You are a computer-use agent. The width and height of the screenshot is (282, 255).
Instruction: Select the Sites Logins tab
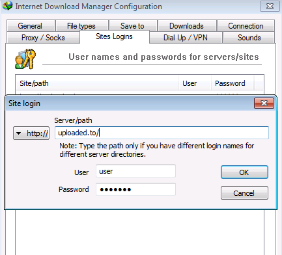[x=114, y=36]
